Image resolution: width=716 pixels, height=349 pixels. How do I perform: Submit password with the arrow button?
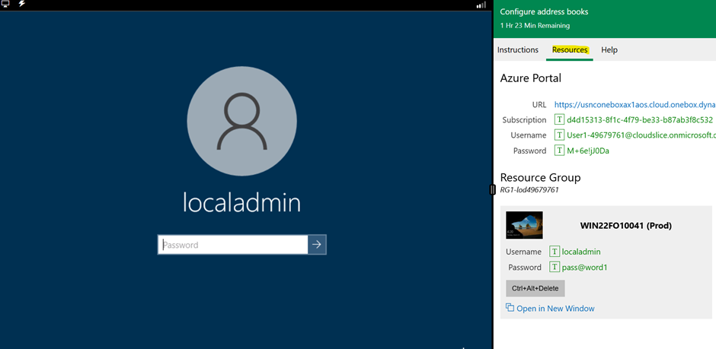[317, 245]
